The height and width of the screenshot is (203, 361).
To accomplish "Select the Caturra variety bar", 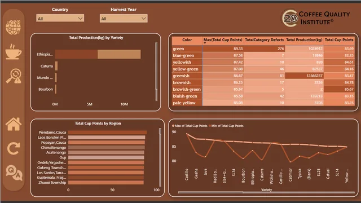I will click(56, 66).
